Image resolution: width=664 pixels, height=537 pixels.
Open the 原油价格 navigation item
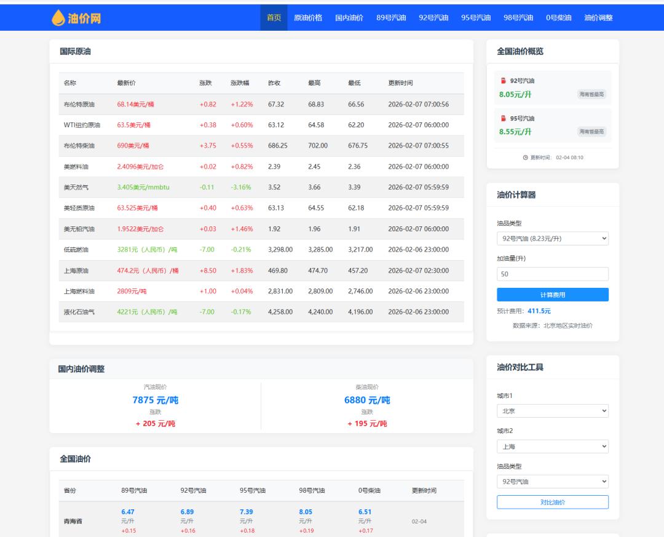coord(308,18)
